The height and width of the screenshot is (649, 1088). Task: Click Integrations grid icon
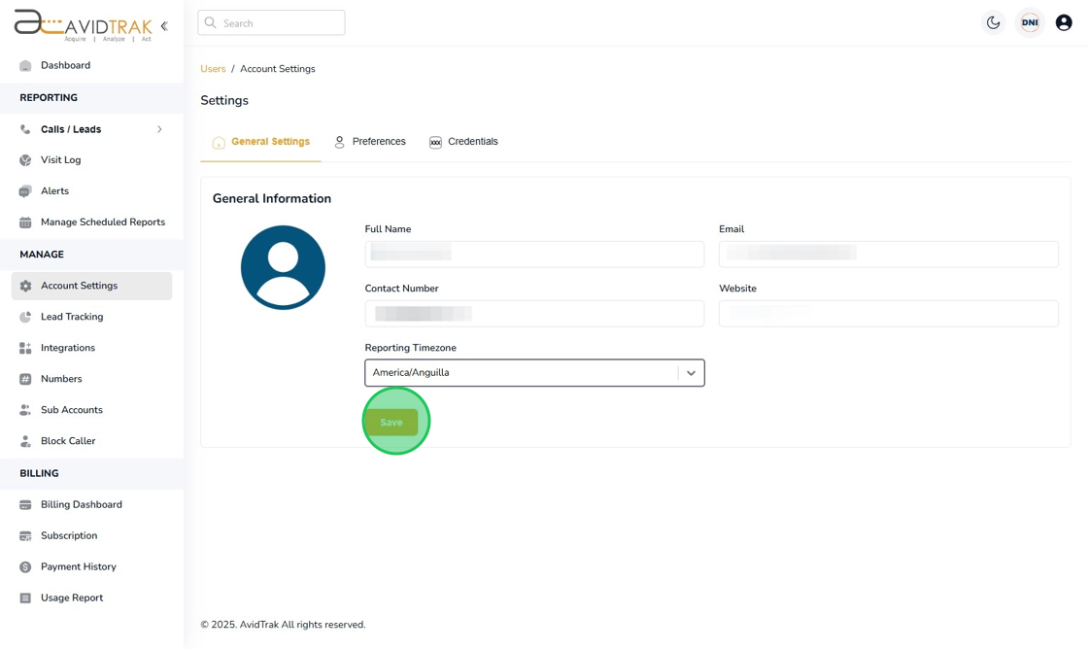pyautogui.click(x=25, y=349)
